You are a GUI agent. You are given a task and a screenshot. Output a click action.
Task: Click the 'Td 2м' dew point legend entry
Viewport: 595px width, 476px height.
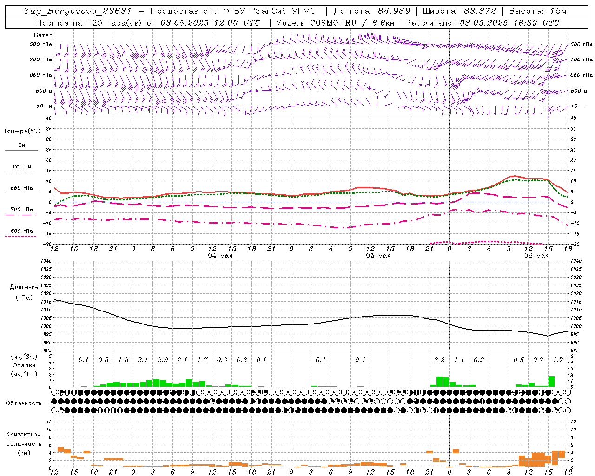pos(21,166)
